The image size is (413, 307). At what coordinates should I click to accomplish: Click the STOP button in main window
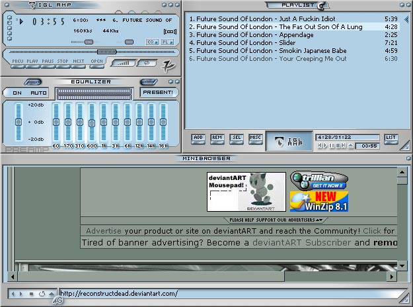(x=63, y=63)
